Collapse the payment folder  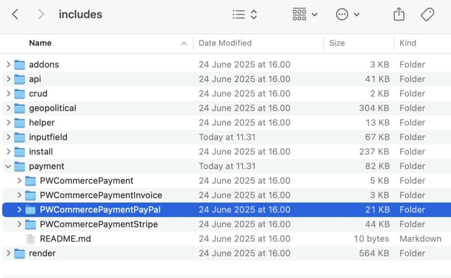coord(8,166)
